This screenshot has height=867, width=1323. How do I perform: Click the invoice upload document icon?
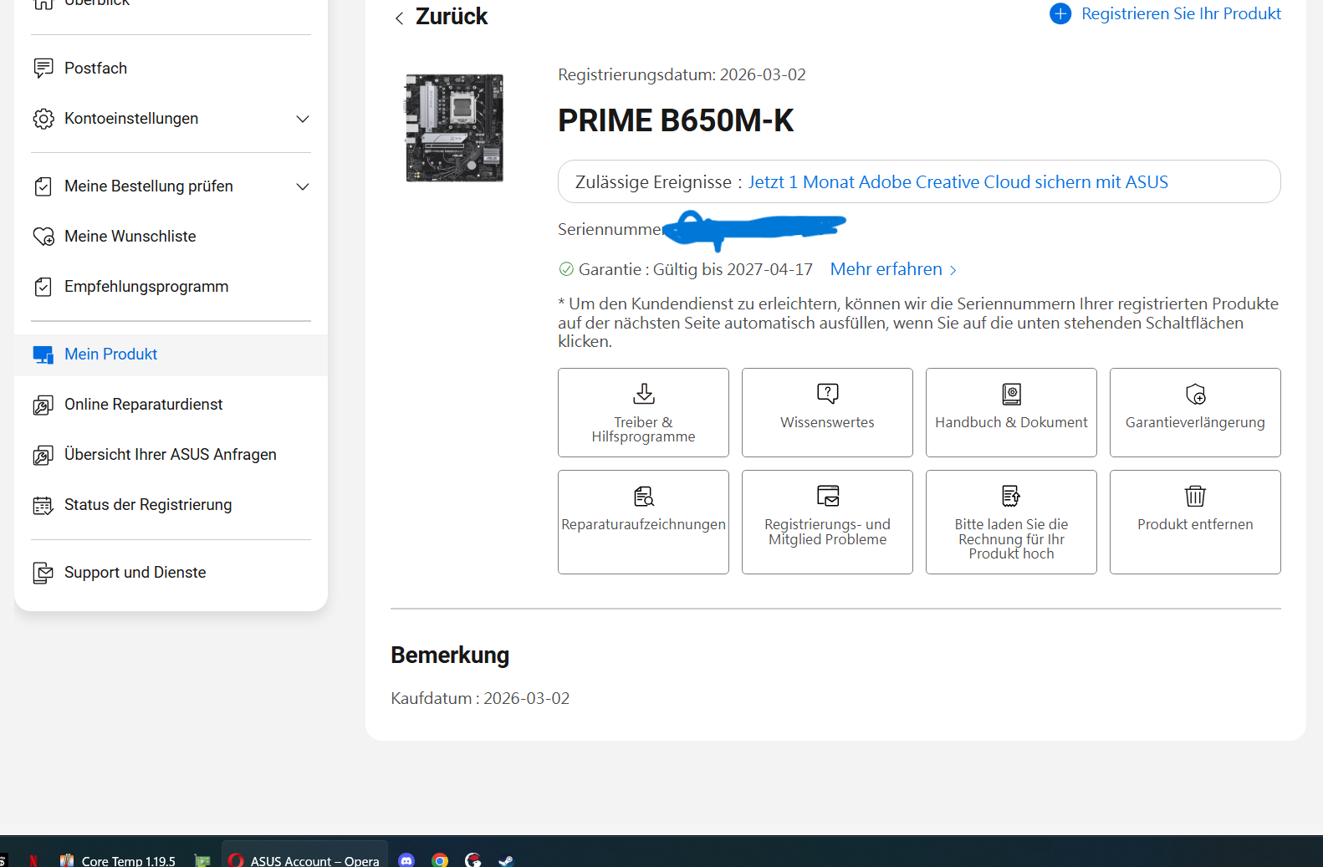coord(1012,496)
